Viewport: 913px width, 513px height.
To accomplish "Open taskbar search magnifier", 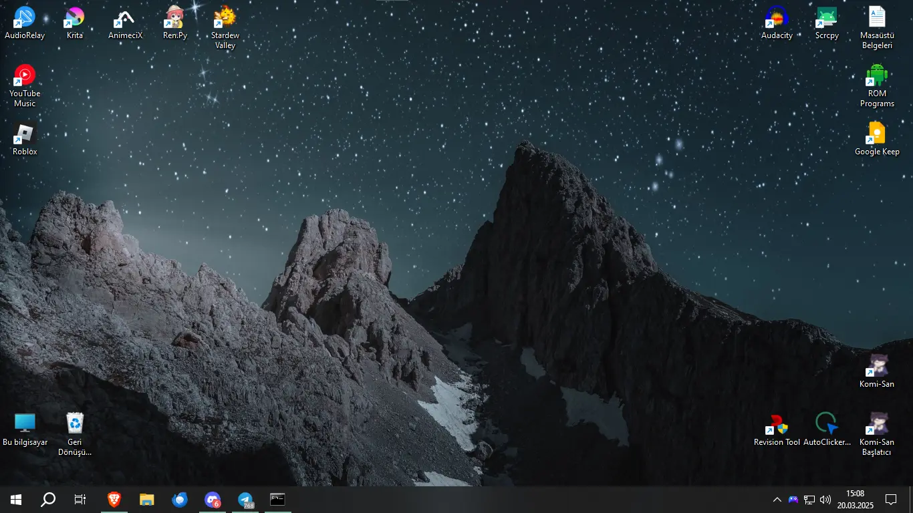I will pos(48,500).
